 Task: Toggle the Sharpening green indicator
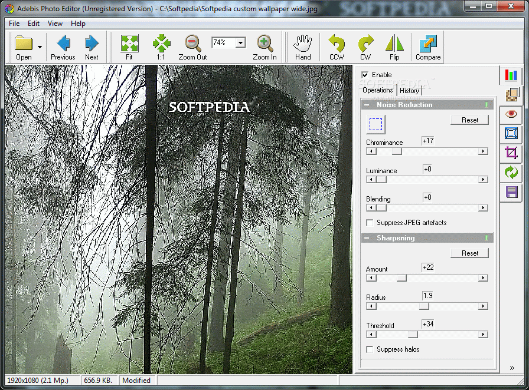[x=486, y=238]
